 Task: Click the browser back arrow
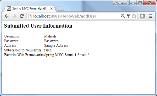pos(7,16)
